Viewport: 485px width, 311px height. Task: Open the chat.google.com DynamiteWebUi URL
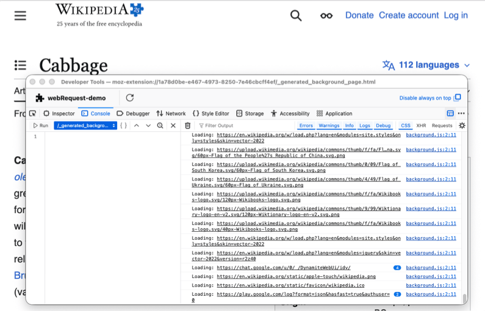coord(284,268)
